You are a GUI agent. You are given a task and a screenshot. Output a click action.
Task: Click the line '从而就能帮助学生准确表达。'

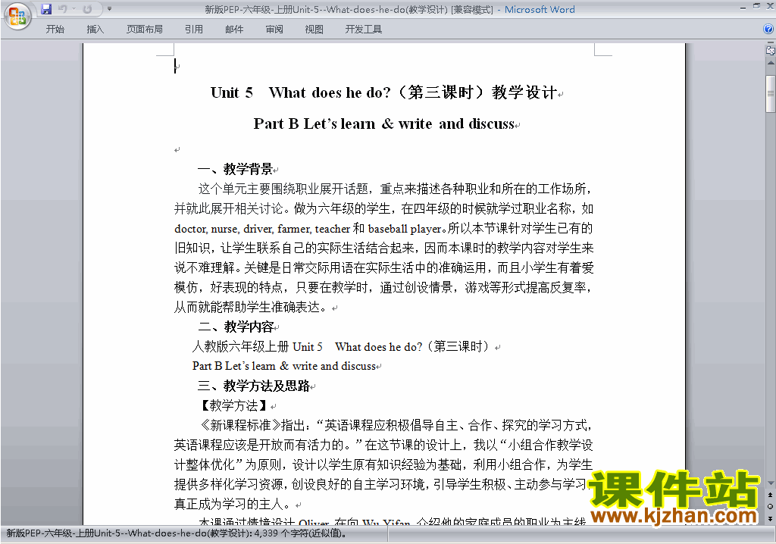(x=250, y=308)
